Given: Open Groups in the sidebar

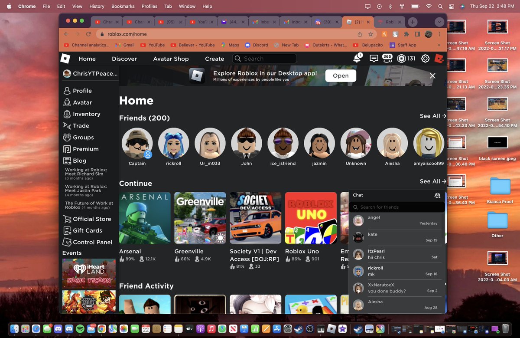Looking at the screenshot, I should pyautogui.click(x=78, y=137).
